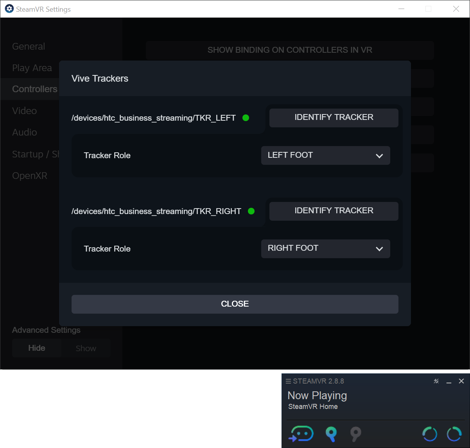Click the headset icon in the SteamVR status window

click(301, 434)
